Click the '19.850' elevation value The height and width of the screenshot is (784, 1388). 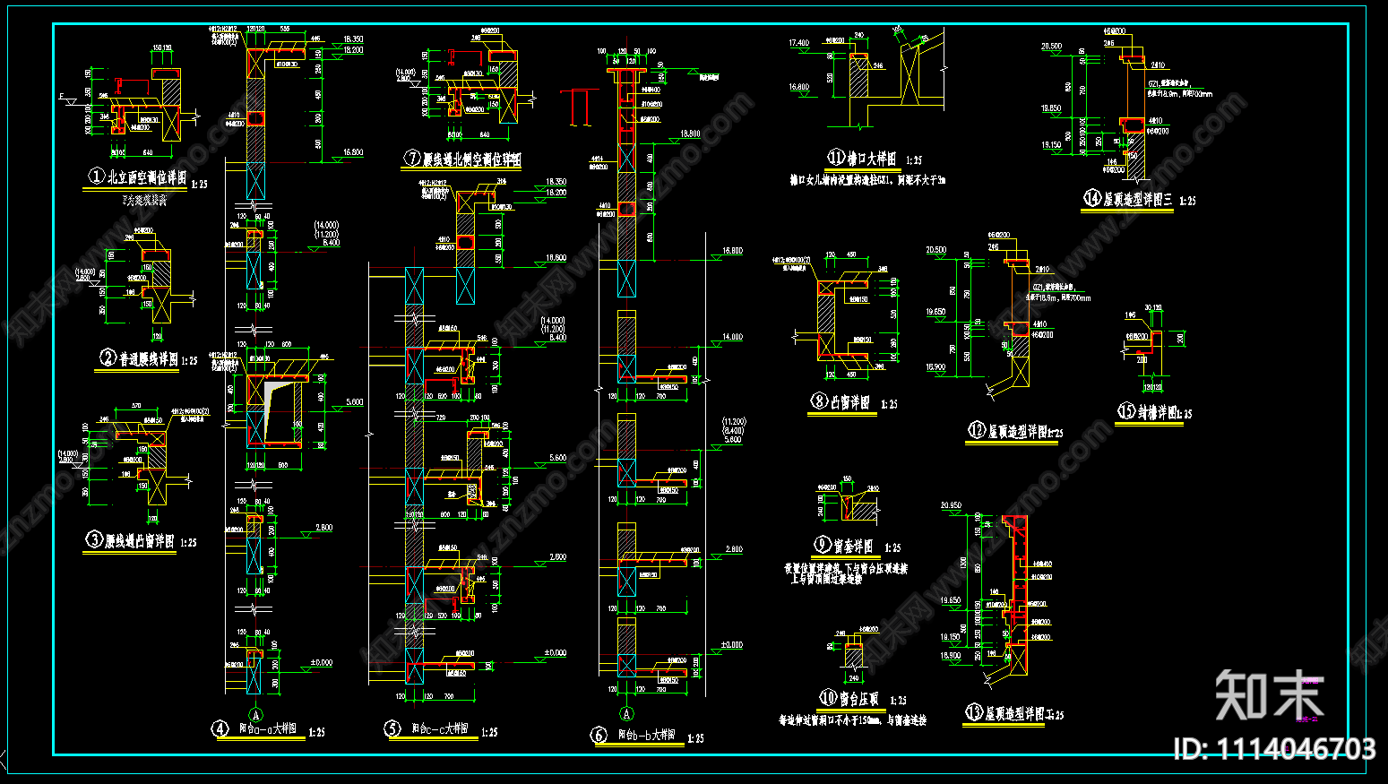pyautogui.click(x=1051, y=108)
